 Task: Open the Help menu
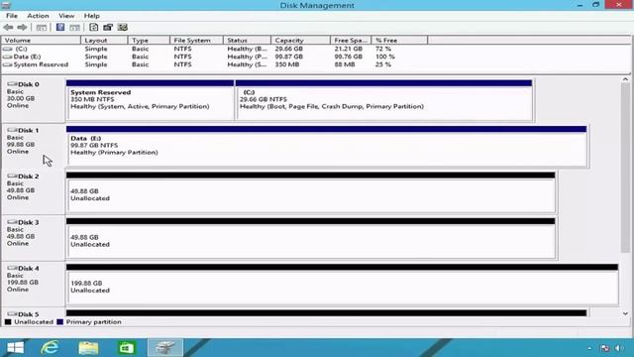point(92,16)
